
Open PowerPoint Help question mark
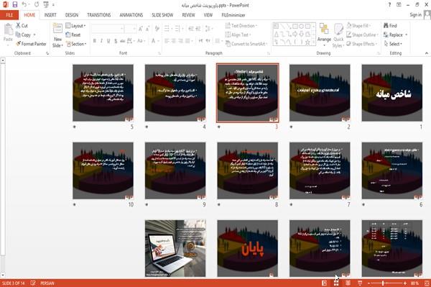pyautogui.click(x=389, y=5)
